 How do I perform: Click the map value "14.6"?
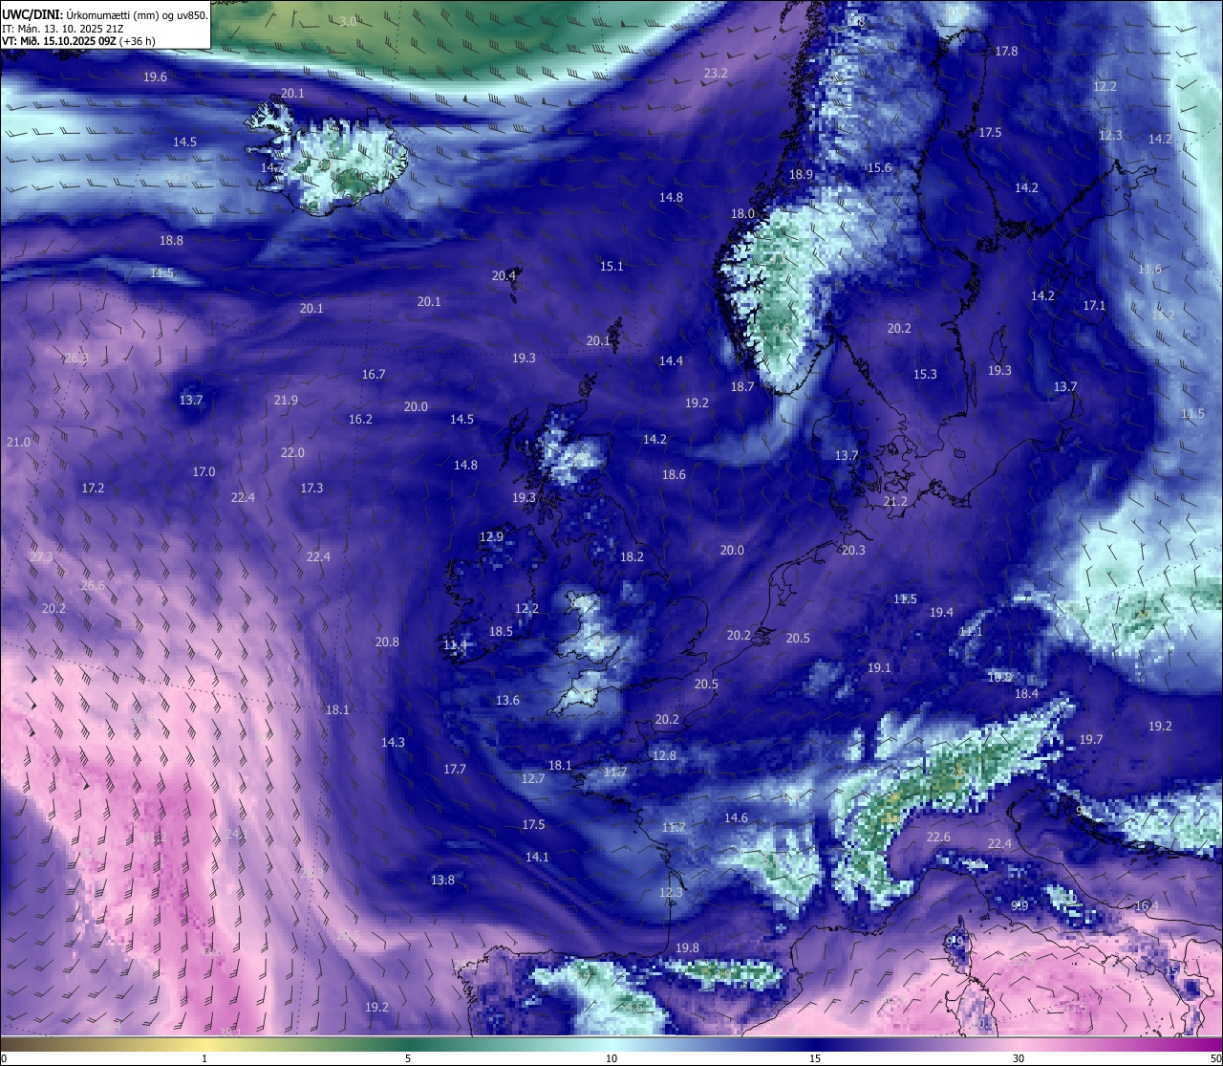coord(736,818)
